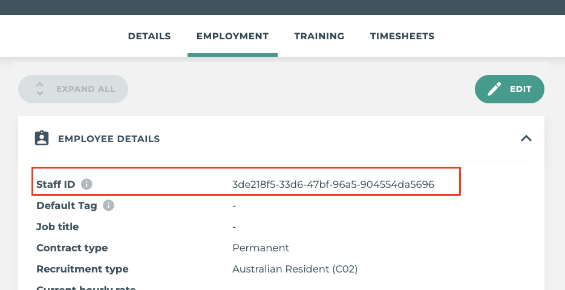Click the Employee Details section heading
This screenshot has width=565, height=290.
109,139
